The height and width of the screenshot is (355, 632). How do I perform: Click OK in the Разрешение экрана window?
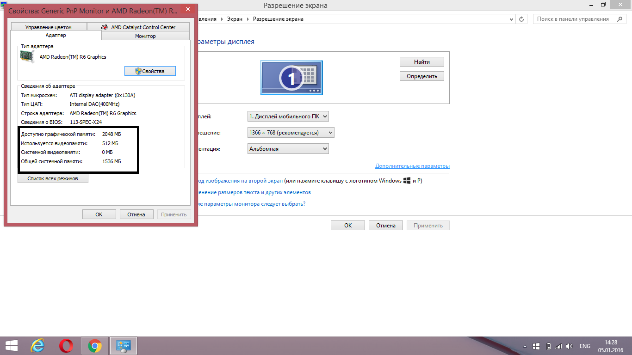point(348,226)
